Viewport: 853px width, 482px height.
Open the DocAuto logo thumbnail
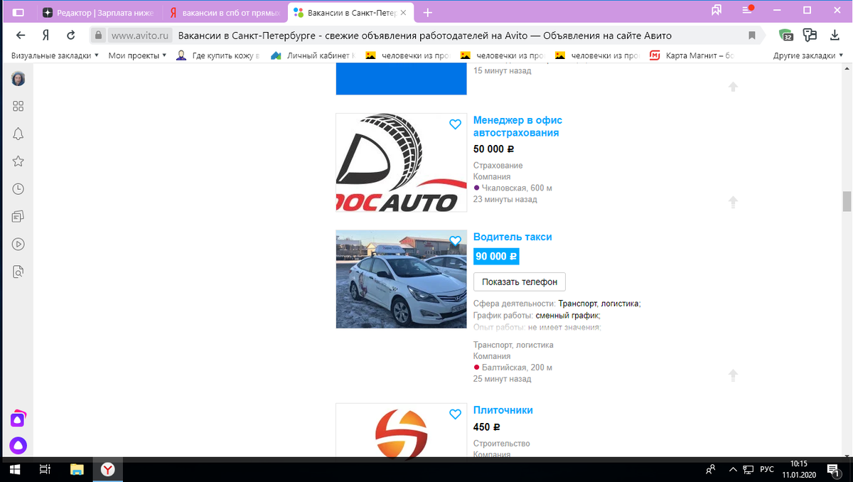402,163
